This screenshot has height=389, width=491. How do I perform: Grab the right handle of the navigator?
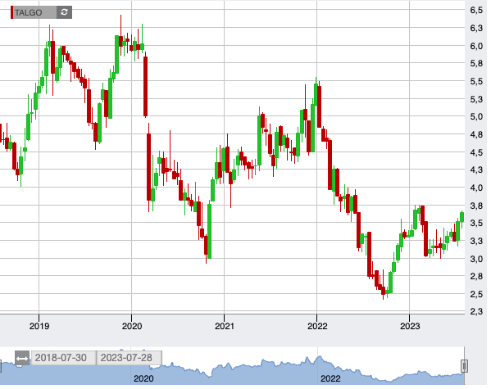464,366
